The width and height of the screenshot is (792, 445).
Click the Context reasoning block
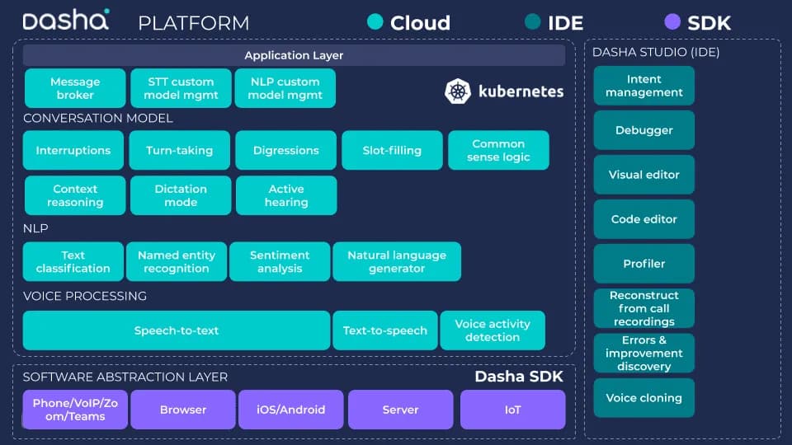[75, 195]
